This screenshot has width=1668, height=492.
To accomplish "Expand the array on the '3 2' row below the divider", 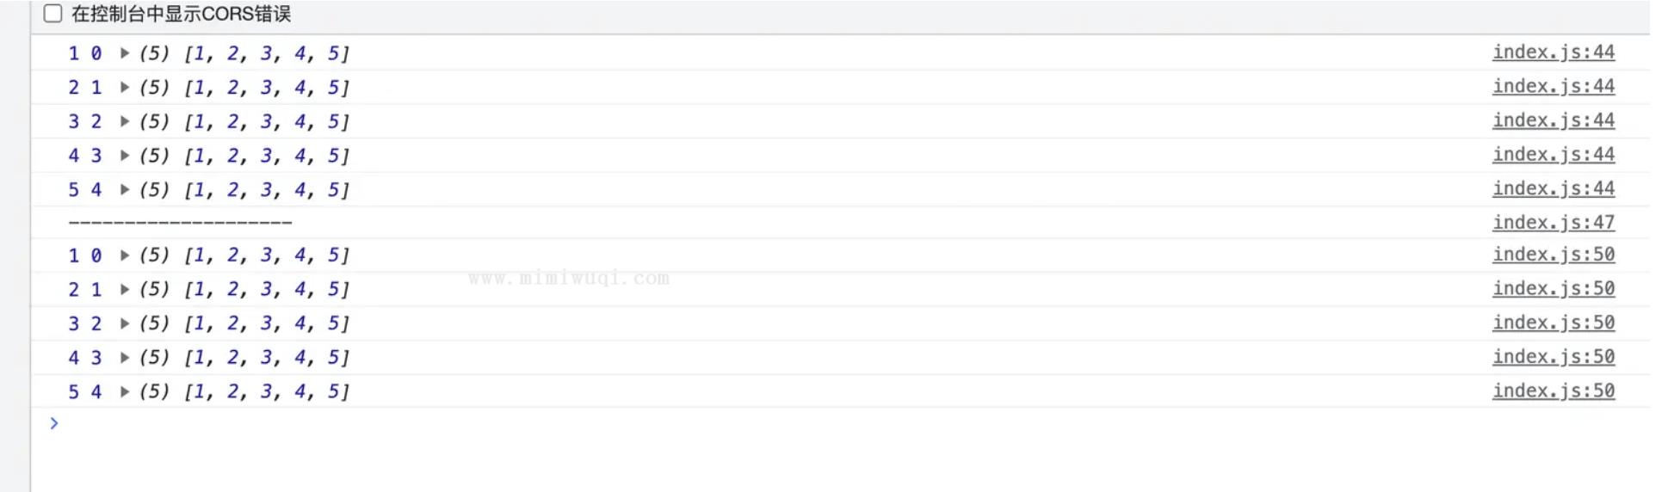I will click(x=125, y=323).
